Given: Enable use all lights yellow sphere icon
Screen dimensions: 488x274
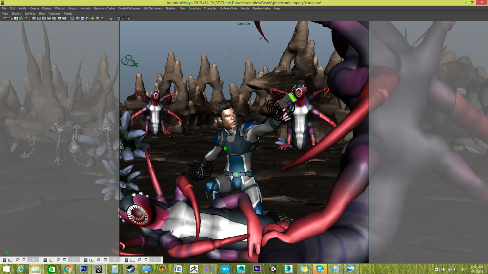Looking at the screenshot, I should coord(93,18).
